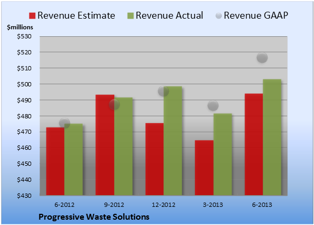Select the red estimate bar for 6-2012
Image resolution: width=314 pixels, height=225 pixels.
tap(56, 161)
